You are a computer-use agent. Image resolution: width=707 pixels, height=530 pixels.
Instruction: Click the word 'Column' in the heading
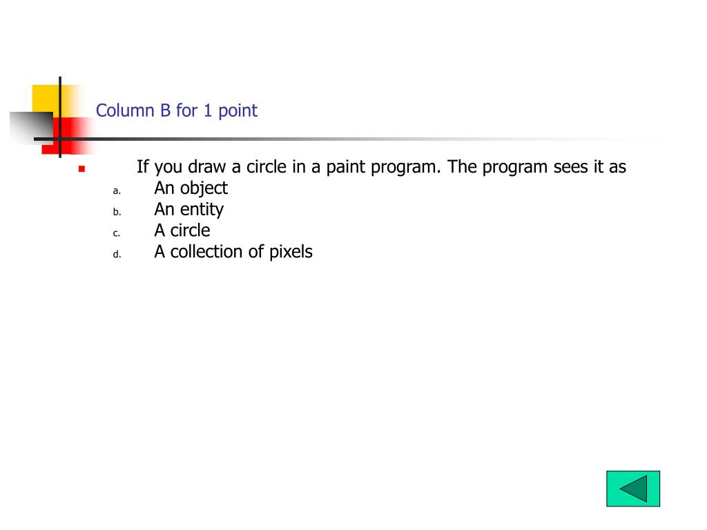(125, 111)
